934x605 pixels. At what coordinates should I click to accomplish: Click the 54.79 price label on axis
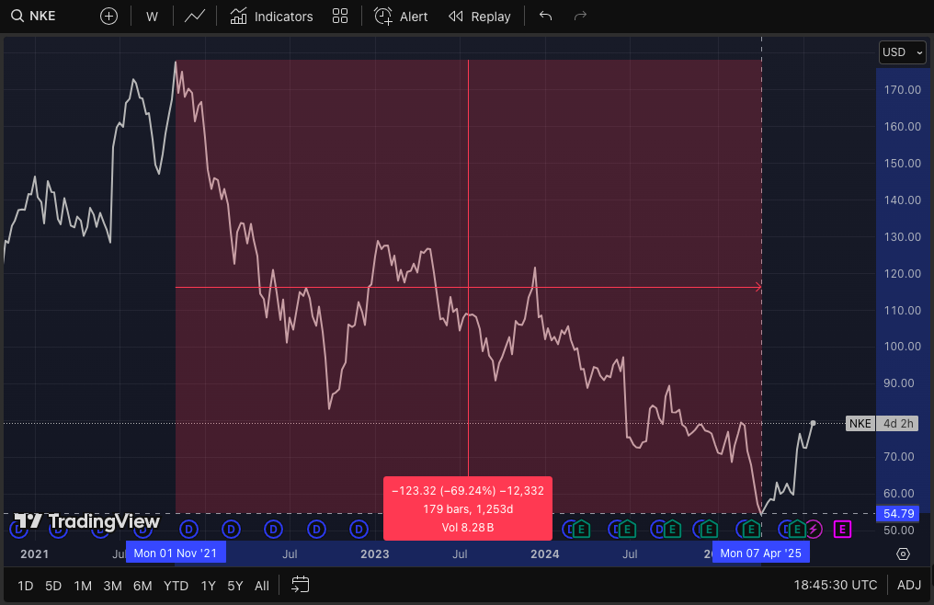[898, 514]
